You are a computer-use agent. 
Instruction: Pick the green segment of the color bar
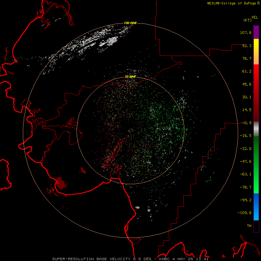coord(256,165)
